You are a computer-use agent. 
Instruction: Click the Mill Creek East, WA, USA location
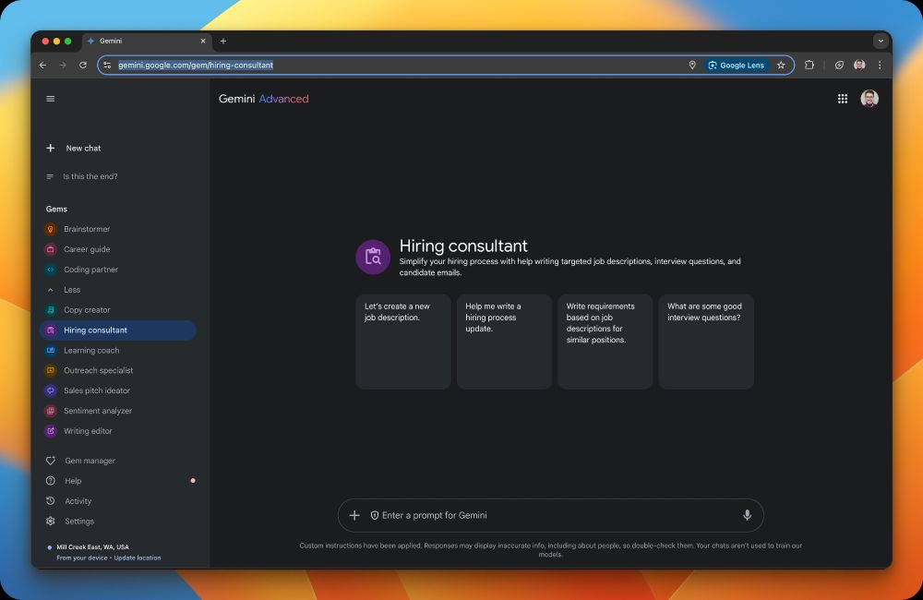pyautogui.click(x=92, y=547)
